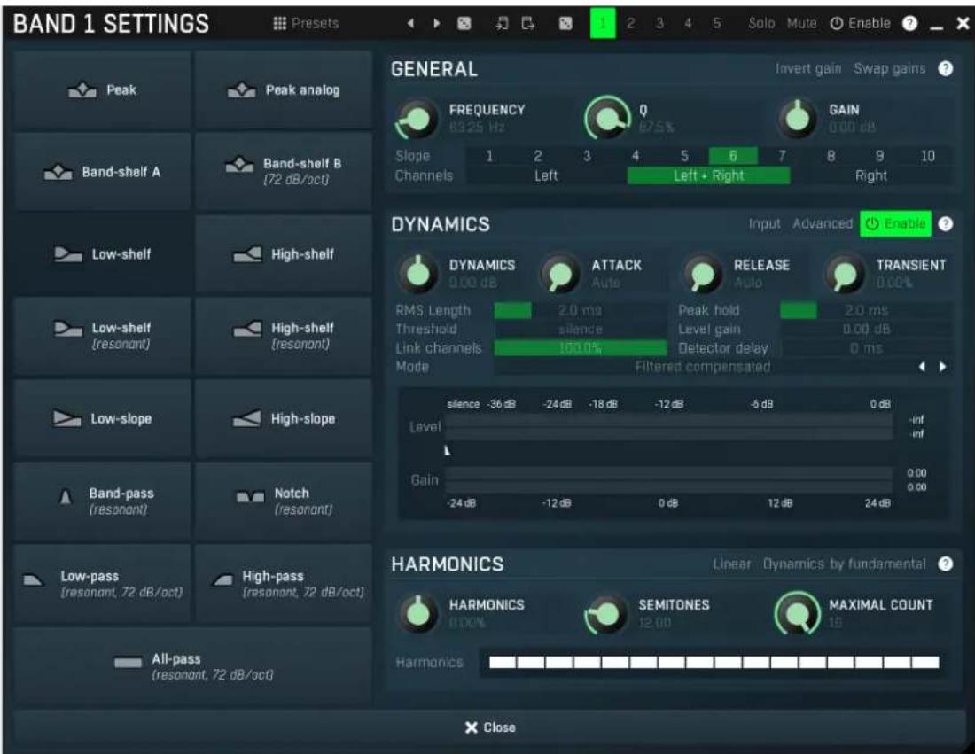Set Slope to 10

point(927,156)
